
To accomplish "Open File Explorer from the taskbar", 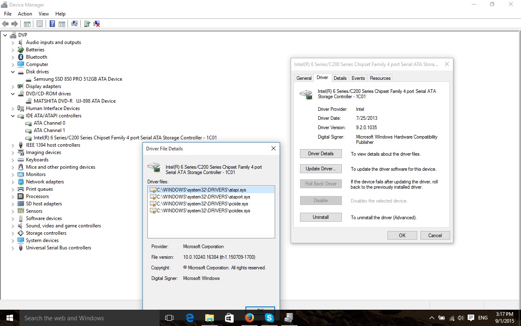I will [x=209, y=318].
